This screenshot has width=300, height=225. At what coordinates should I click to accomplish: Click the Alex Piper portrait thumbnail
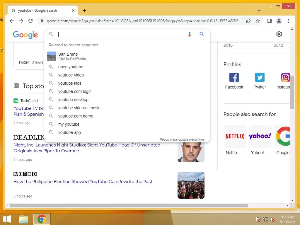[x=191, y=152]
